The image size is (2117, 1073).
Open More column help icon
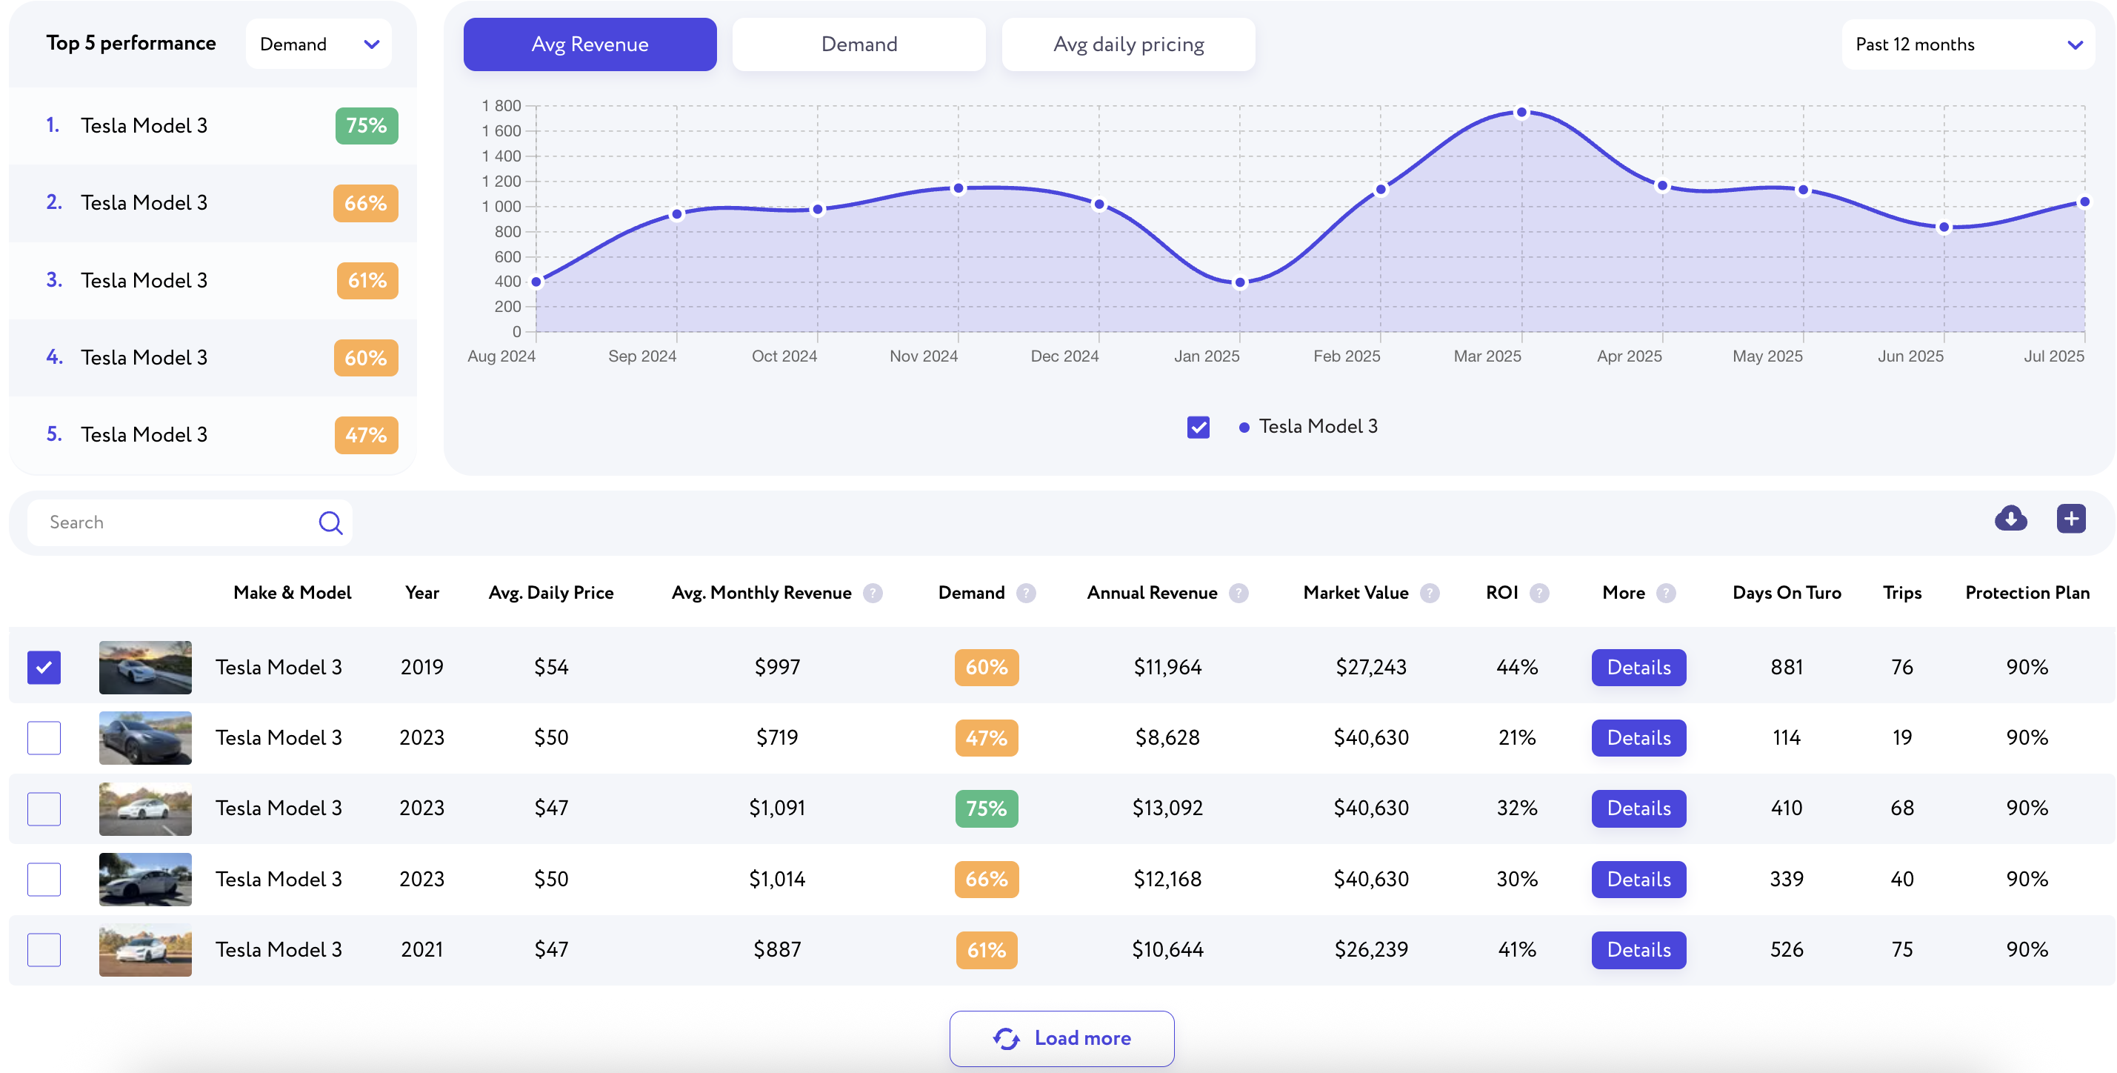pyautogui.click(x=1666, y=593)
